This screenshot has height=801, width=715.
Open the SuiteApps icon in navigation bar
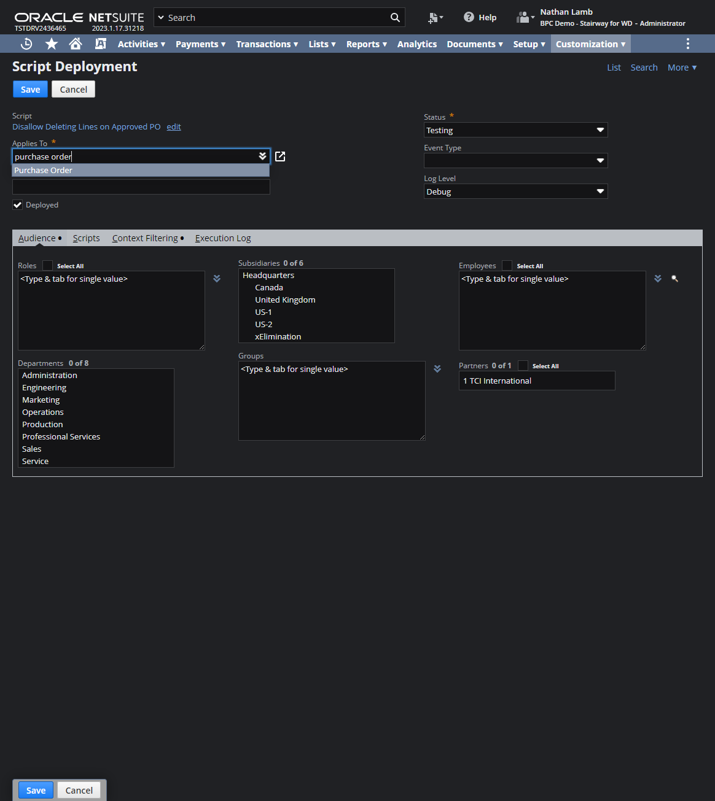[x=101, y=44]
